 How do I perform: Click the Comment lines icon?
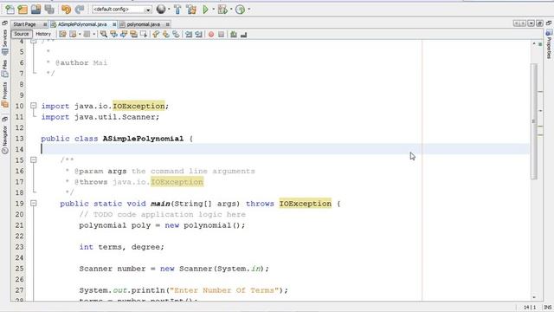click(x=234, y=35)
